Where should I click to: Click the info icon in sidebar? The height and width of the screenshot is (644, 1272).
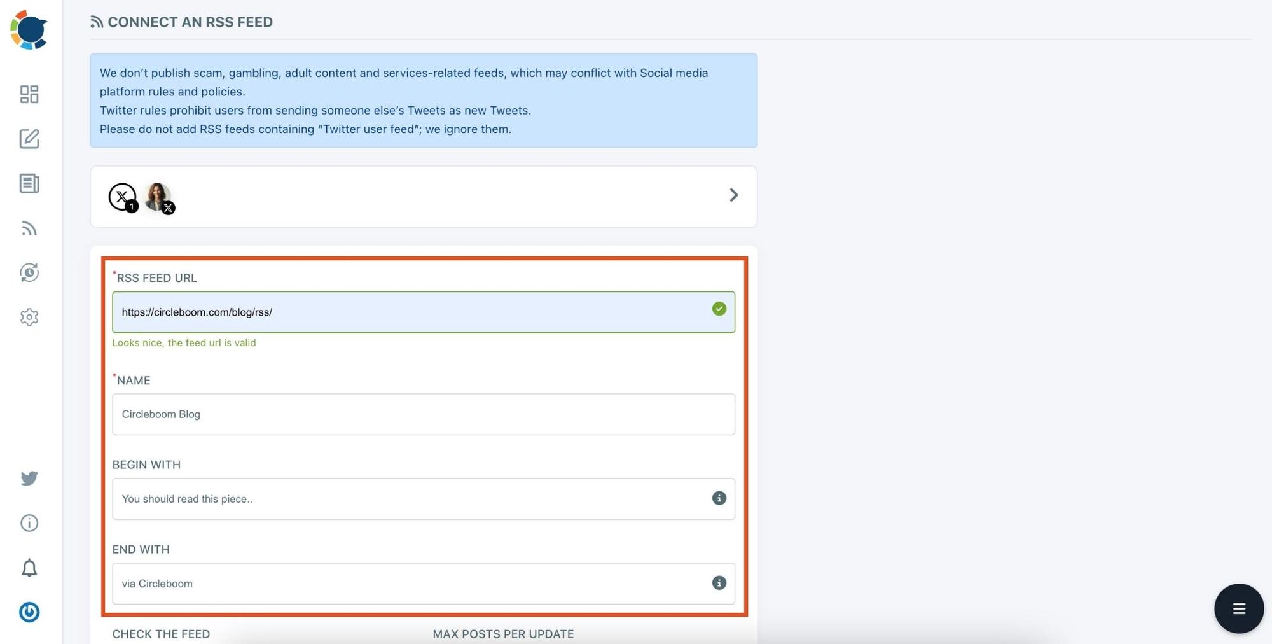tap(29, 523)
